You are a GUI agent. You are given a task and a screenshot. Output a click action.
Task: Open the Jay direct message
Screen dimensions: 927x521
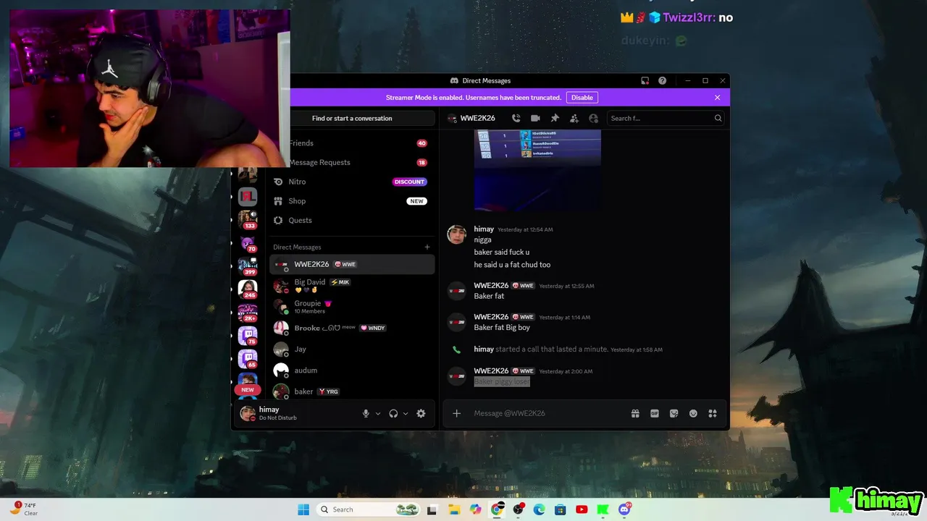coord(353,349)
